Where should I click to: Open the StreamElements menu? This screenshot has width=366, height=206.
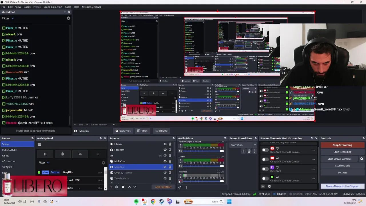pyautogui.click(x=91, y=7)
